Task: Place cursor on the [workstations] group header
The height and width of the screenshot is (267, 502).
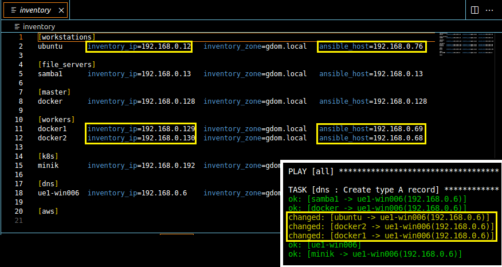Action: (x=66, y=37)
